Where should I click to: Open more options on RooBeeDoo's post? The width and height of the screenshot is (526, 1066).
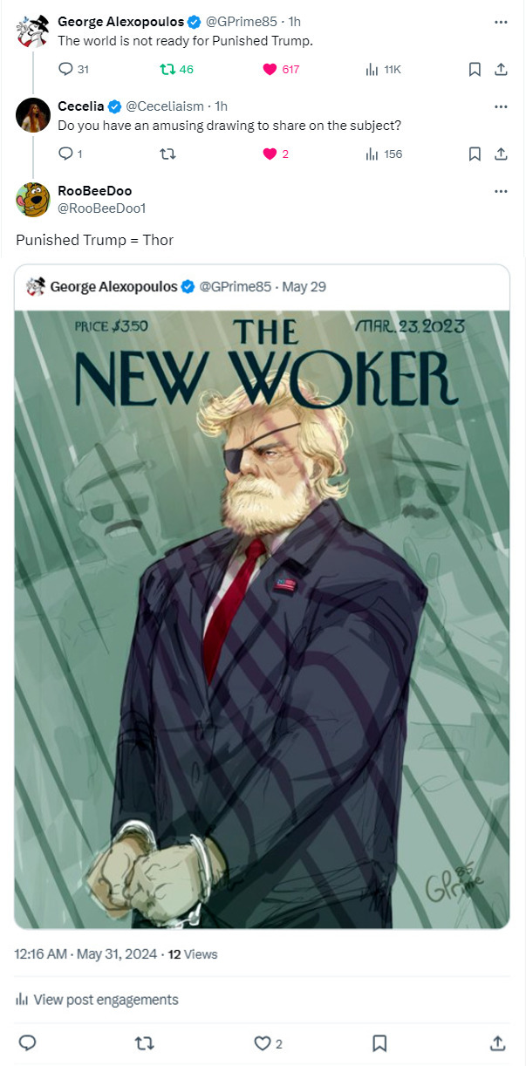tap(501, 191)
